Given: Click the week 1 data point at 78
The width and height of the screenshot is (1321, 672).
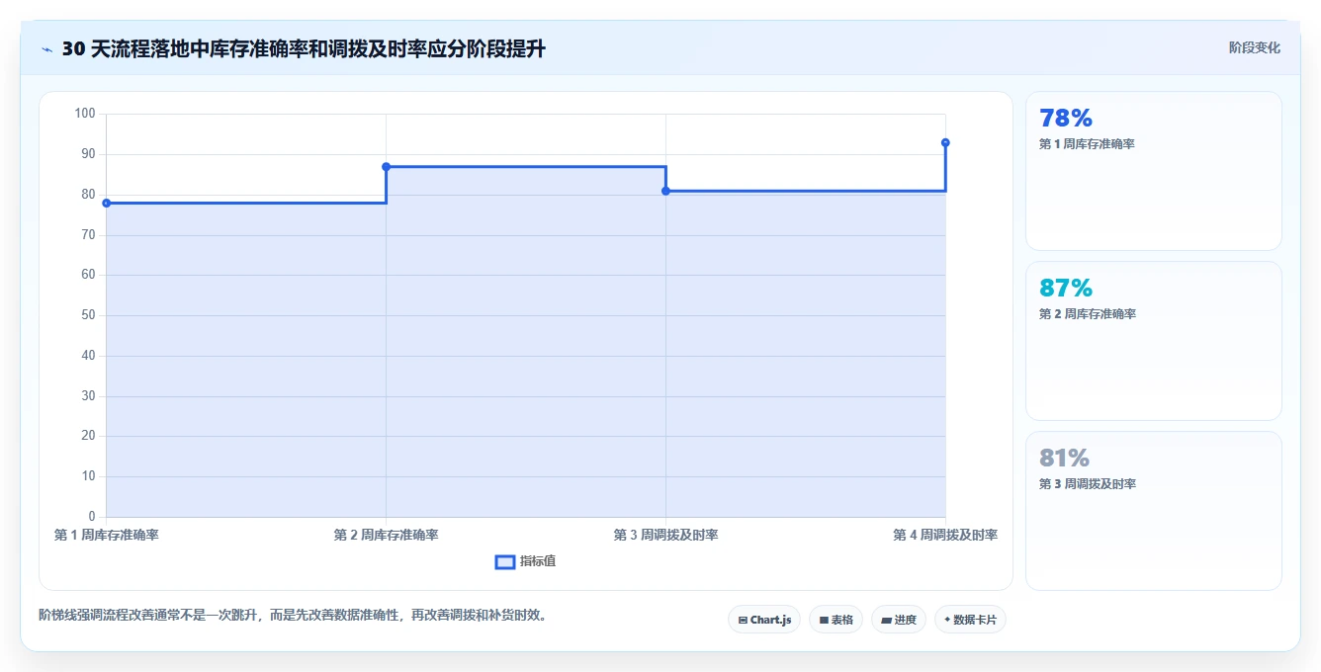Looking at the screenshot, I should (x=107, y=203).
